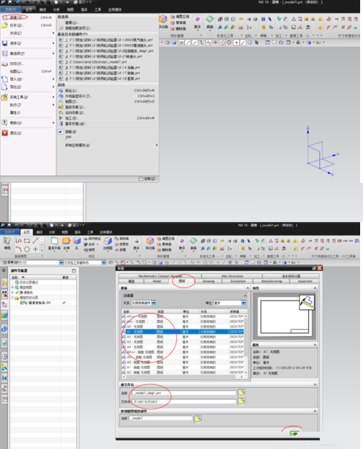
Task: Open the Simulation tab in New dialog
Action: [238, 281]
